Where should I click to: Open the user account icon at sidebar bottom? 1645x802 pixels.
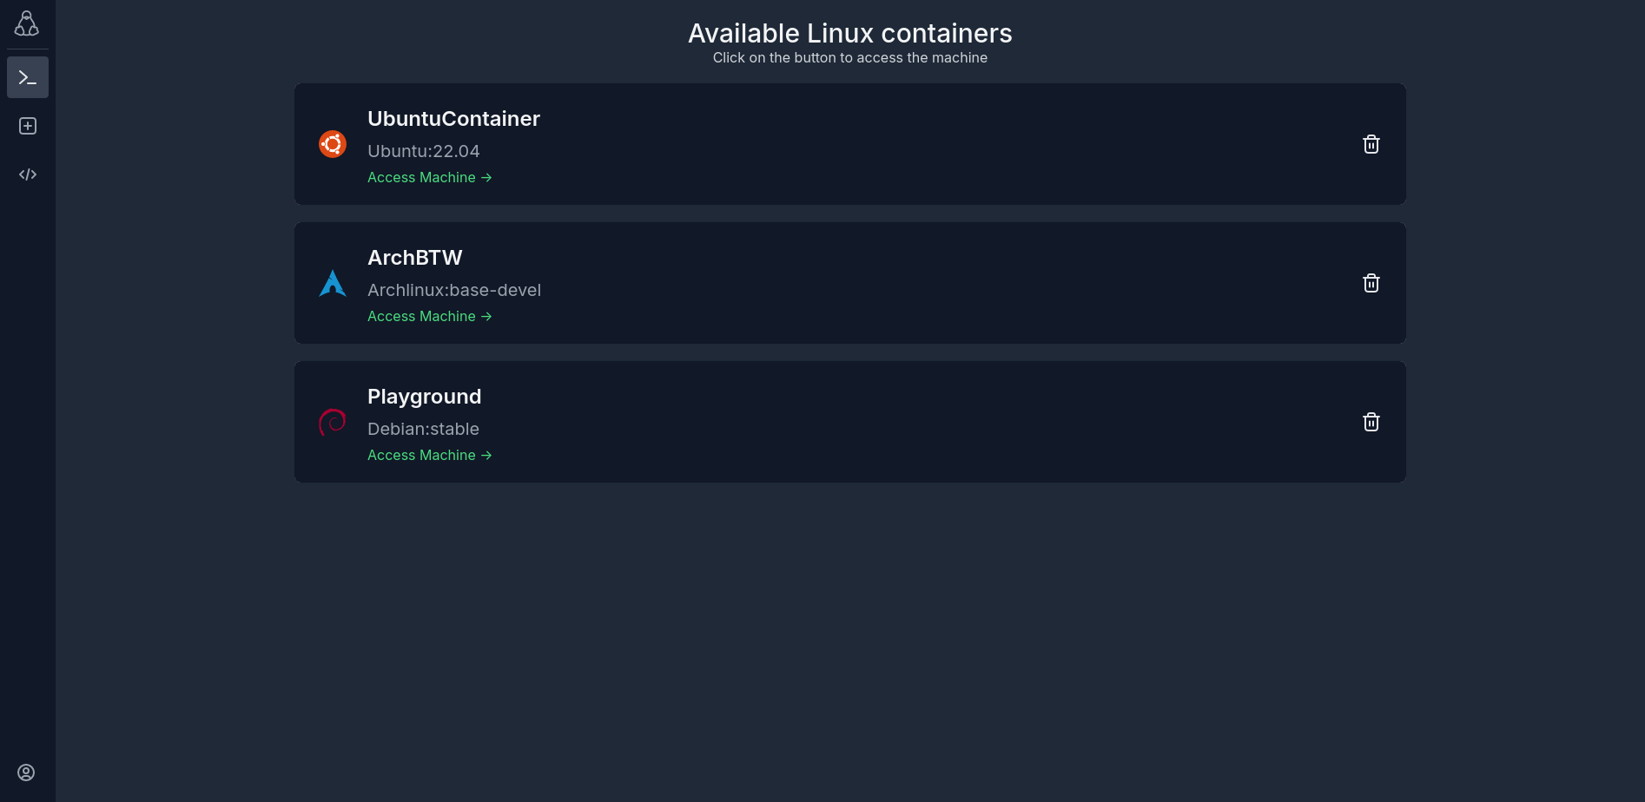26,772
